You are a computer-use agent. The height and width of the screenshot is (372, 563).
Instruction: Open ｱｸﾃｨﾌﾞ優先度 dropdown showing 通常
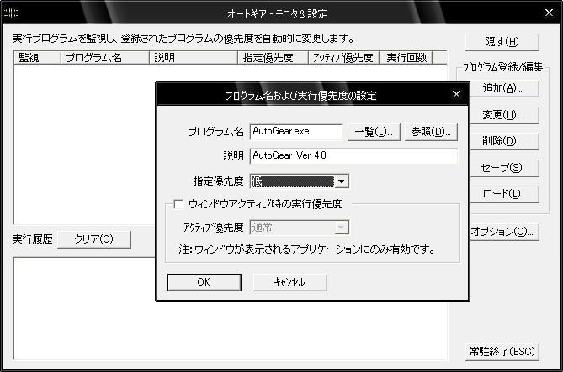tap(299, 228)
